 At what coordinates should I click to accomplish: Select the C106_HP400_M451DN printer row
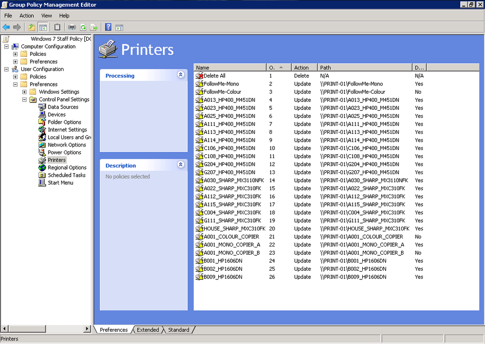pos(309,148)
